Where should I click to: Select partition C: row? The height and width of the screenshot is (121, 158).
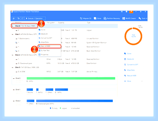tap(64, 51)
